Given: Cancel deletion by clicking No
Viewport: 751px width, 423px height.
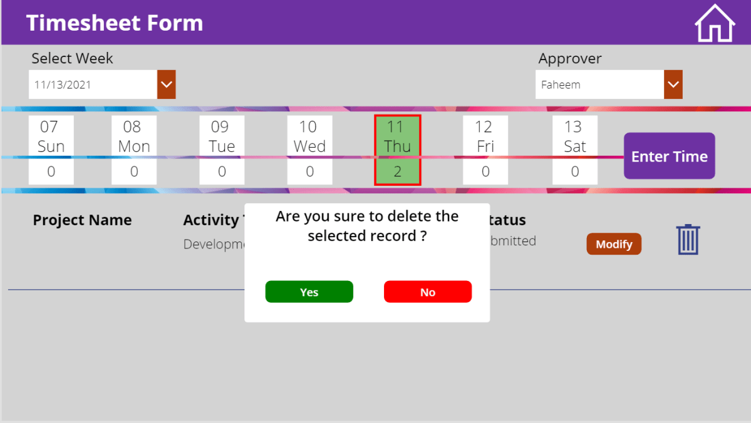Looking at the screenshot, I should click(x=428, y=292).
